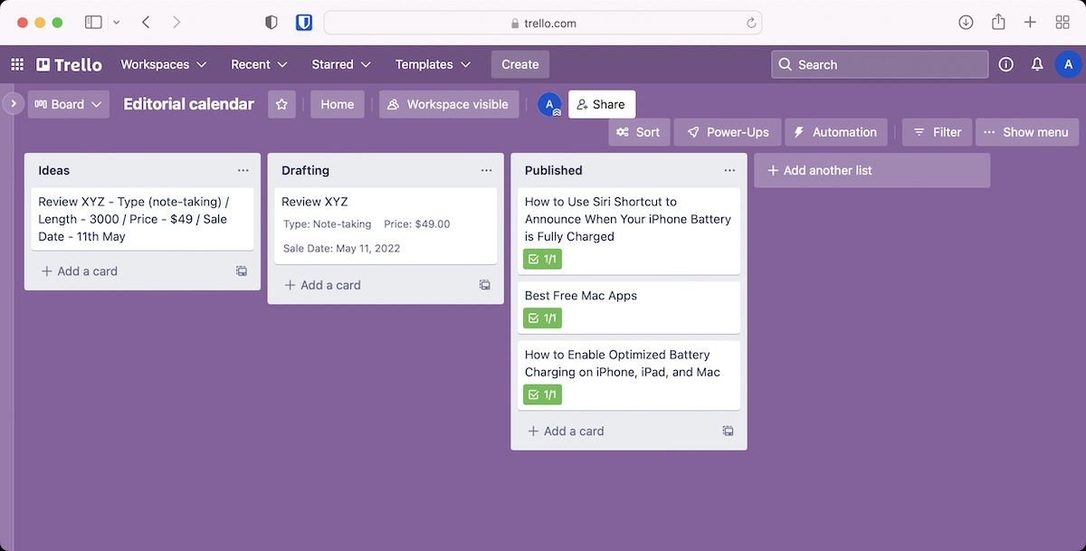Open the Workspaces dropdown

pos(164,64)
